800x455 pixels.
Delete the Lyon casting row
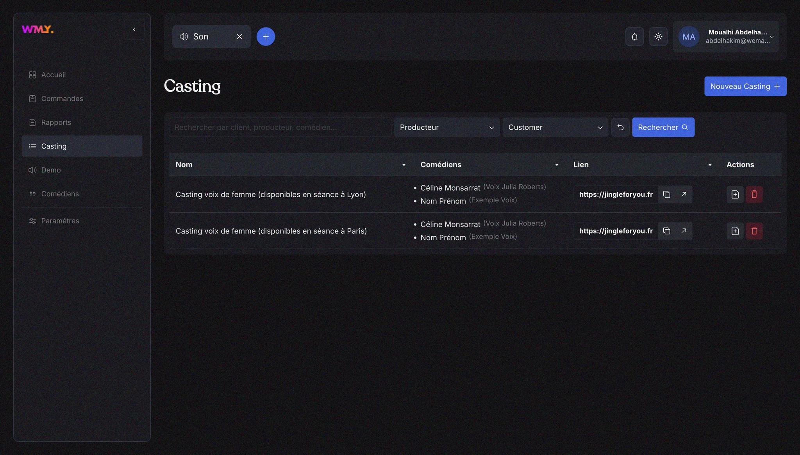[x=754, y=194]
